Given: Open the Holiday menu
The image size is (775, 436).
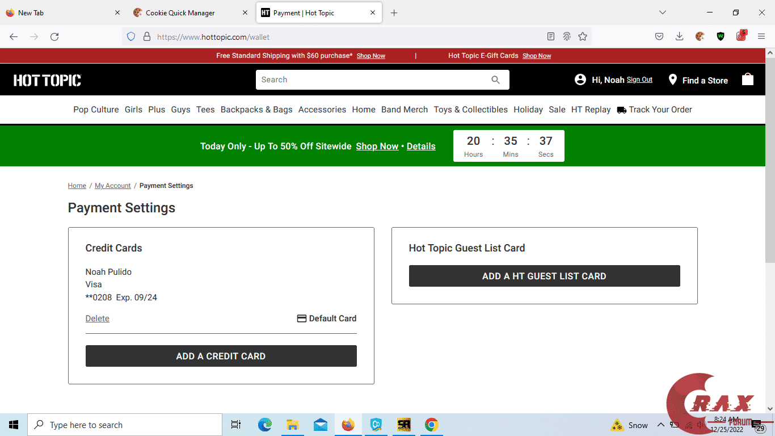Looking at the screenshot, I should (x=528, y=110).
